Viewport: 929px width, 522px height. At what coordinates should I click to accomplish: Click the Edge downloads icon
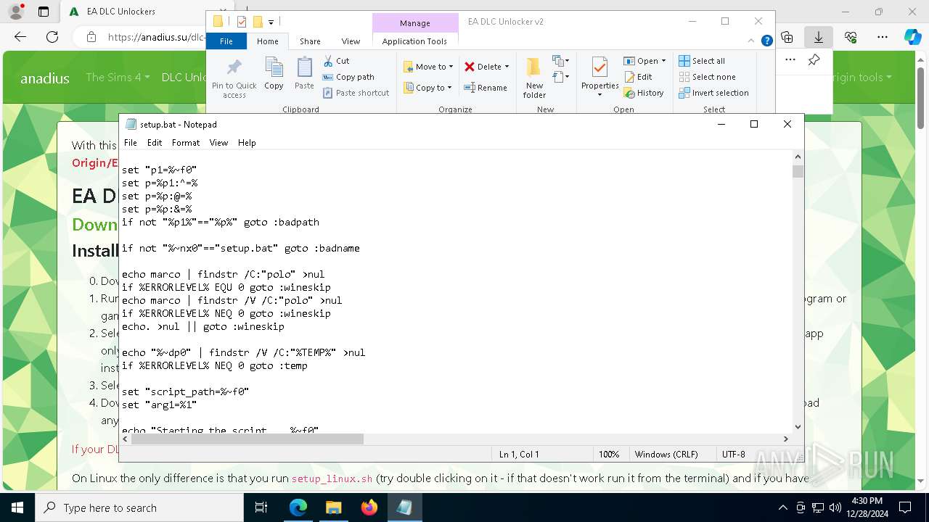tap(819, 37)
